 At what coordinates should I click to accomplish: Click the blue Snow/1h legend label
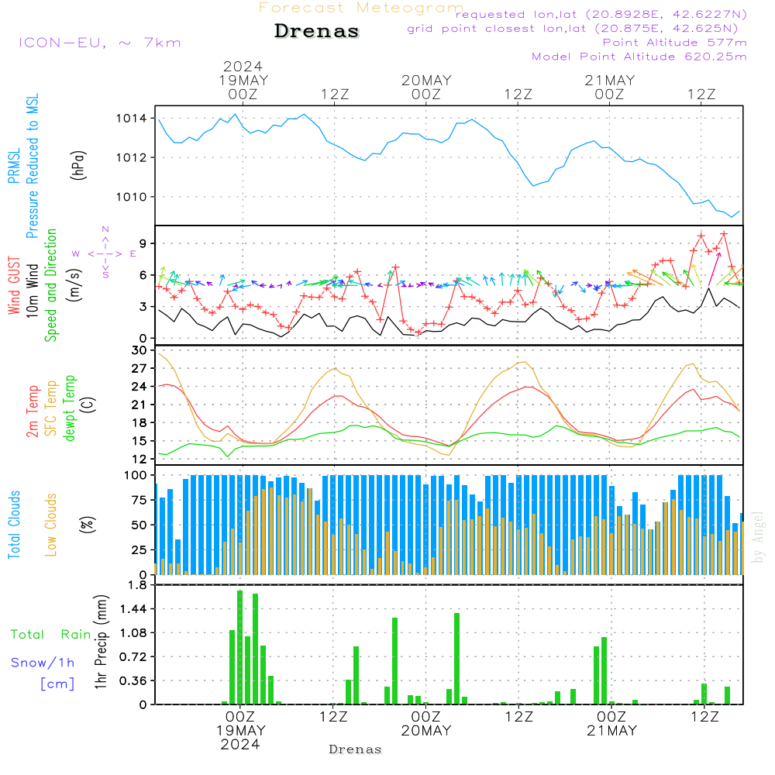(43, 663)
